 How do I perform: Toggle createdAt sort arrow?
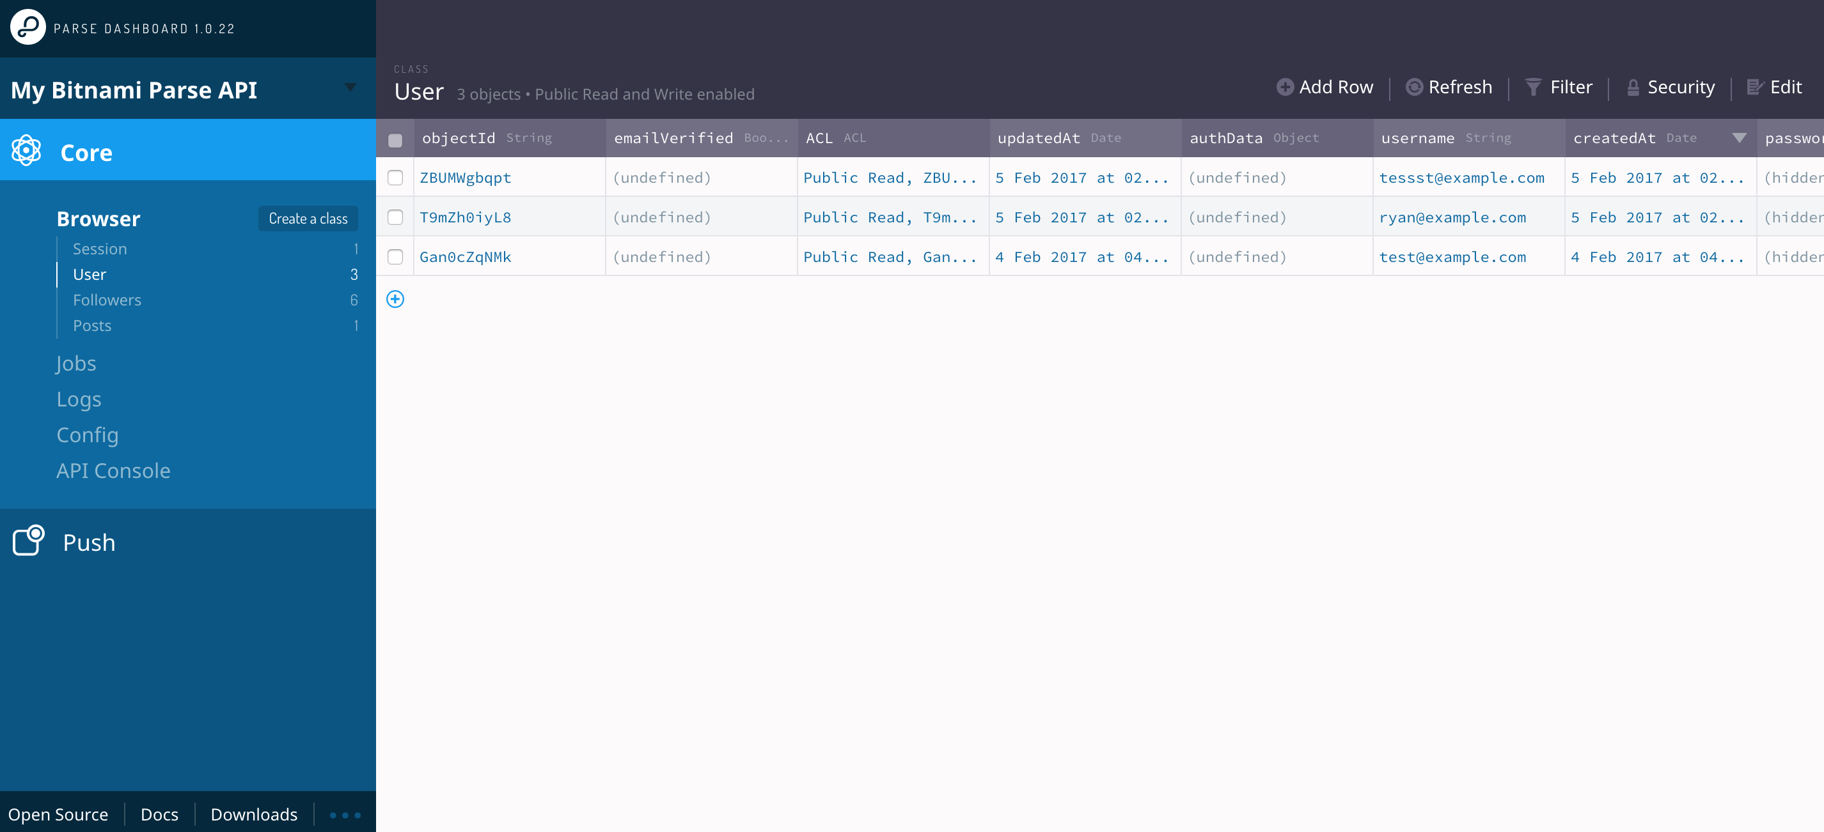1739,138
